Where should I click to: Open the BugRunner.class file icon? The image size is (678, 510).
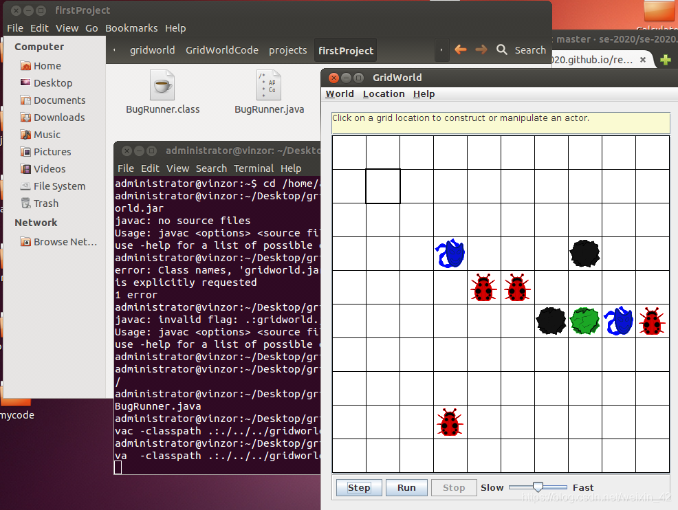(x=162, y=85)
